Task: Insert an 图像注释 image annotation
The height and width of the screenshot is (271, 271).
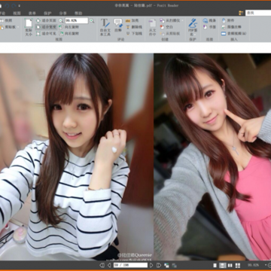Action: coord(231,27)
